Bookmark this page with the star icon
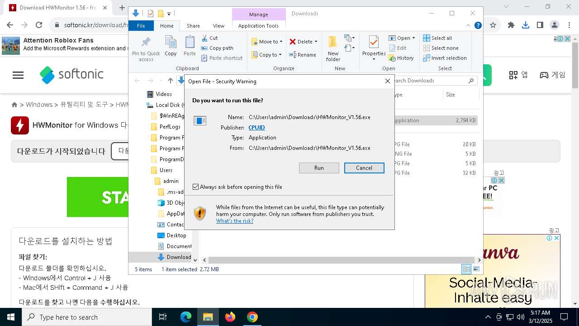Screen dimensions: 579x326 pyautogui.click(x=493, y=25)
